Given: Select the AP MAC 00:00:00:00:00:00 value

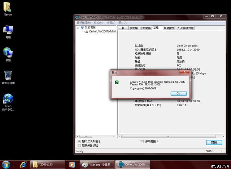Looking at the screenshot, I should point(188,101).
